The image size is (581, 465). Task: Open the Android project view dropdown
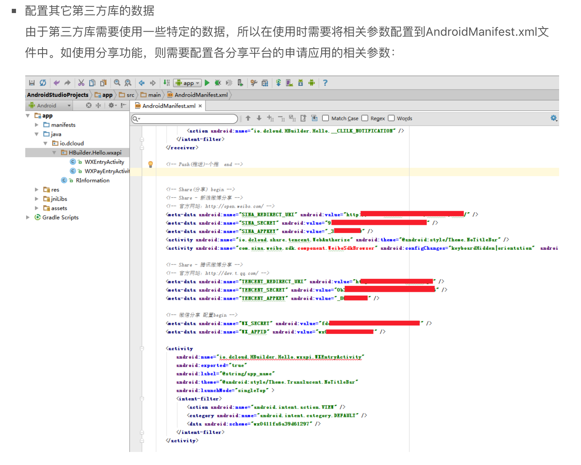tap(50, 106)
